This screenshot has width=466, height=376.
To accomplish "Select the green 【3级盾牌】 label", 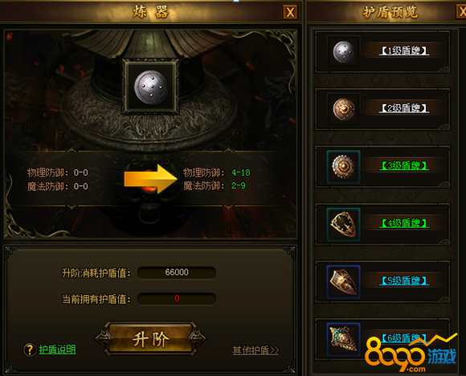I will [404, 166].
